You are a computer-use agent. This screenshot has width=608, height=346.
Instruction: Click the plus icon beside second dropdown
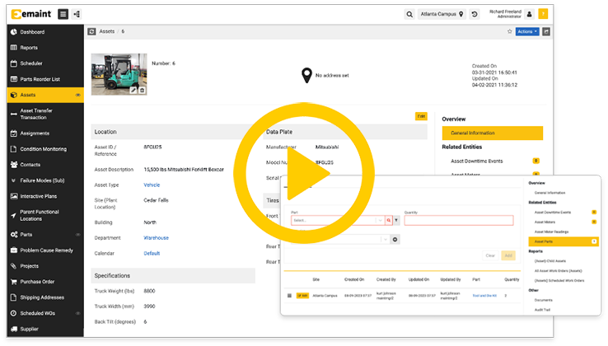(395, 240)
